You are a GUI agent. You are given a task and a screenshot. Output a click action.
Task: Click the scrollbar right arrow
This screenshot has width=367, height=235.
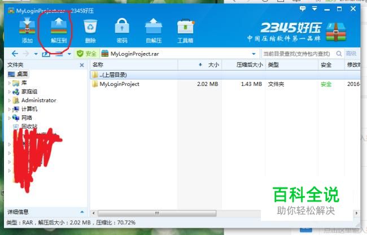pyautogui.click(x=356, y=213)
